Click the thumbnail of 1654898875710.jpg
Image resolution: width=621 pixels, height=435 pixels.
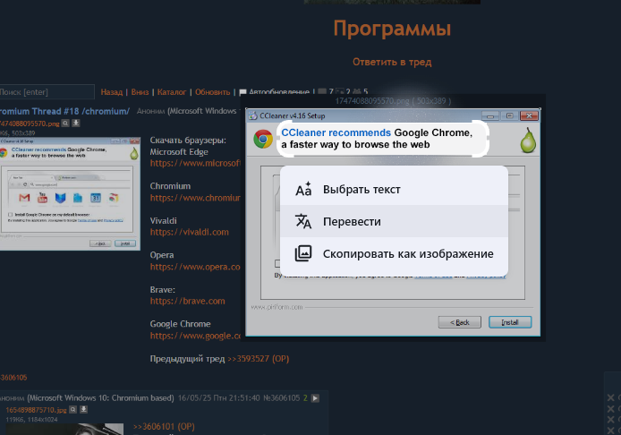coord(64,429)
